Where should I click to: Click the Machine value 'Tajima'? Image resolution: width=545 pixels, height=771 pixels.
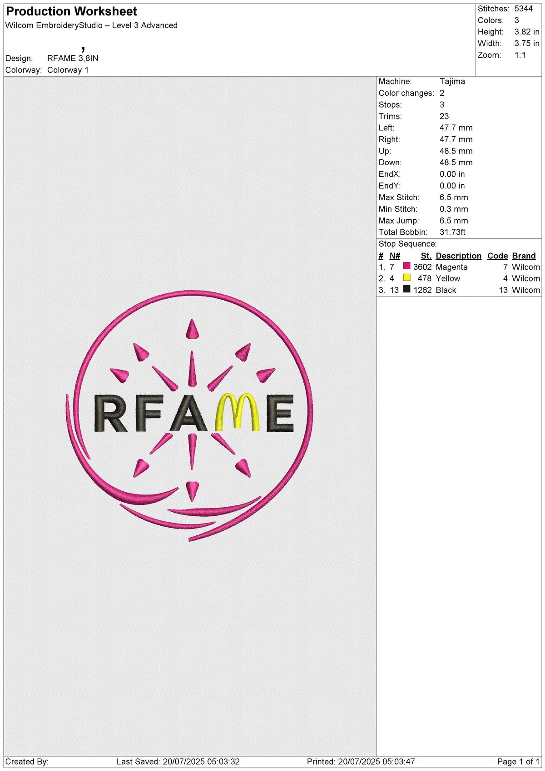(452, 81)
